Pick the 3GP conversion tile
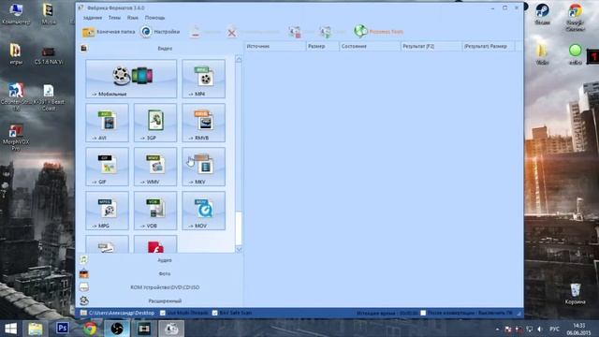The width and height of the screenshot is (599, 337). click(x=155, y=123)
